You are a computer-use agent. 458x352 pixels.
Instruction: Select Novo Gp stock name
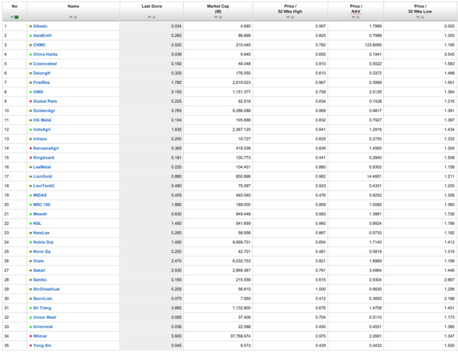(42, 251)
